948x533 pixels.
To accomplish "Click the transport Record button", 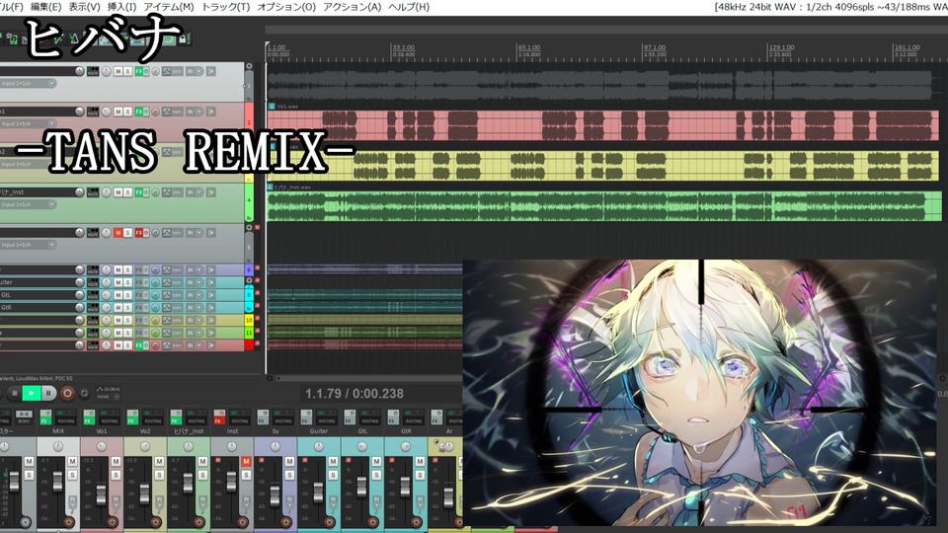I will pyautogui.click(x=67, y=394).
